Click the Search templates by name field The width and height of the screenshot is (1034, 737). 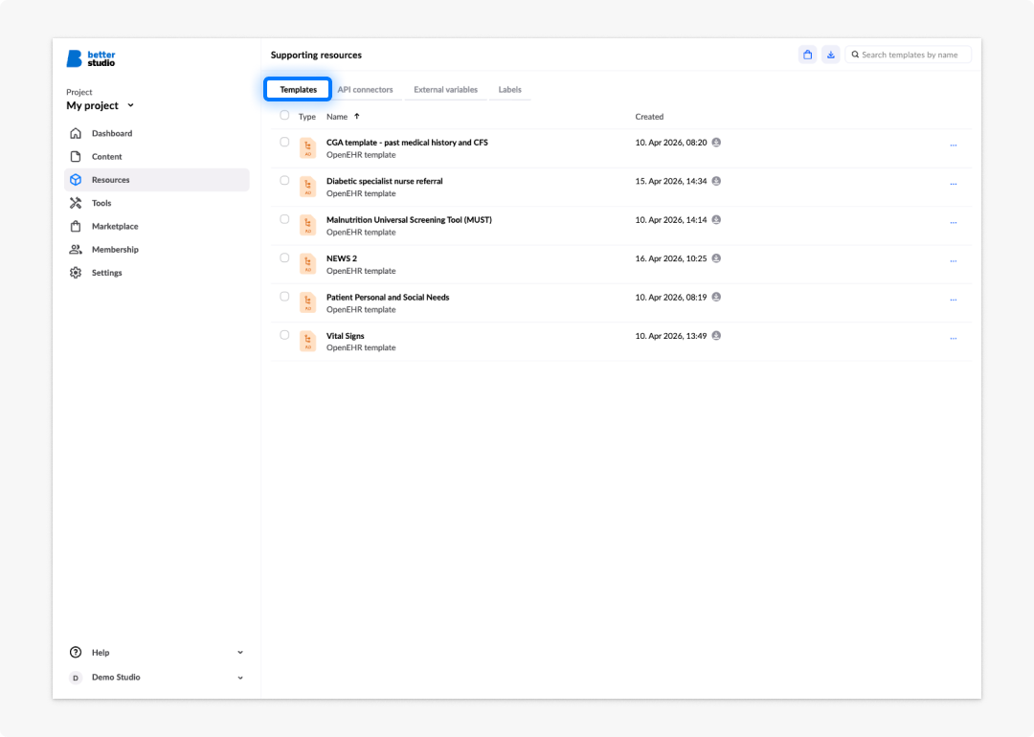click(908, 55)
